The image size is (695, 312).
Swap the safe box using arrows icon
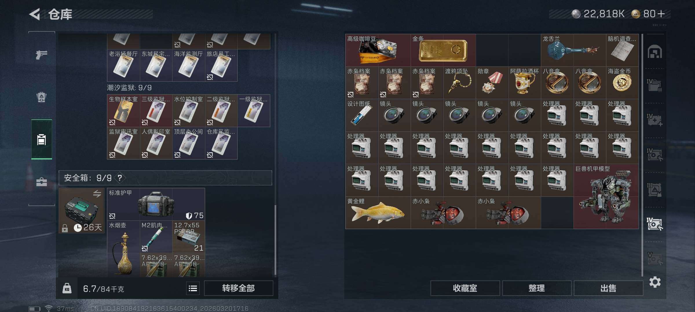pos(97,194)
